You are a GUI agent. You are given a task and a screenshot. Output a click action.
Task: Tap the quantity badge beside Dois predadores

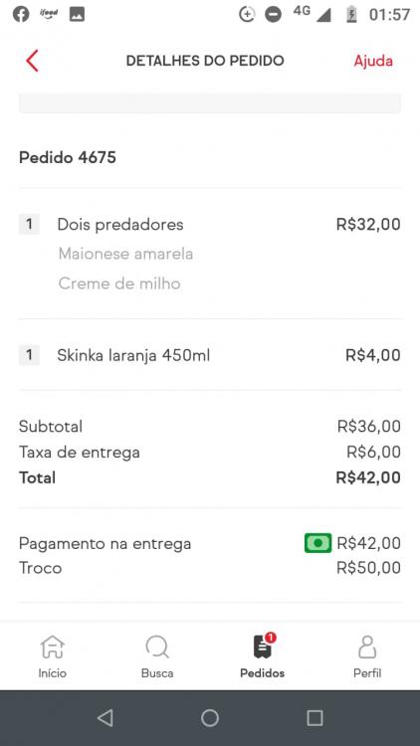pos(29,224)
